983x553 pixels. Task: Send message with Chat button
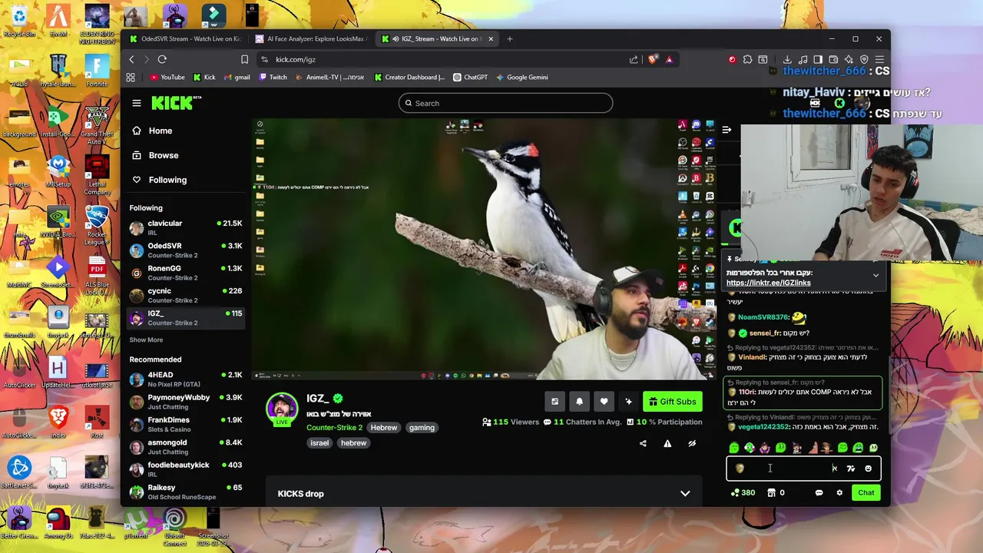tap(866, 492)
